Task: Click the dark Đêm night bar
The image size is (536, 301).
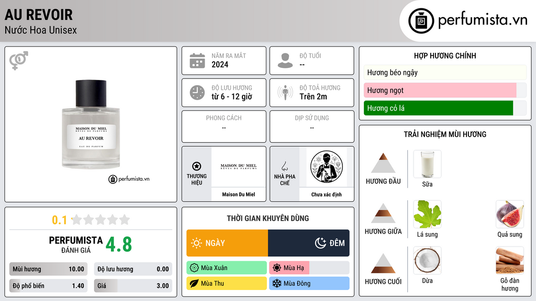Action: [309, 243]
